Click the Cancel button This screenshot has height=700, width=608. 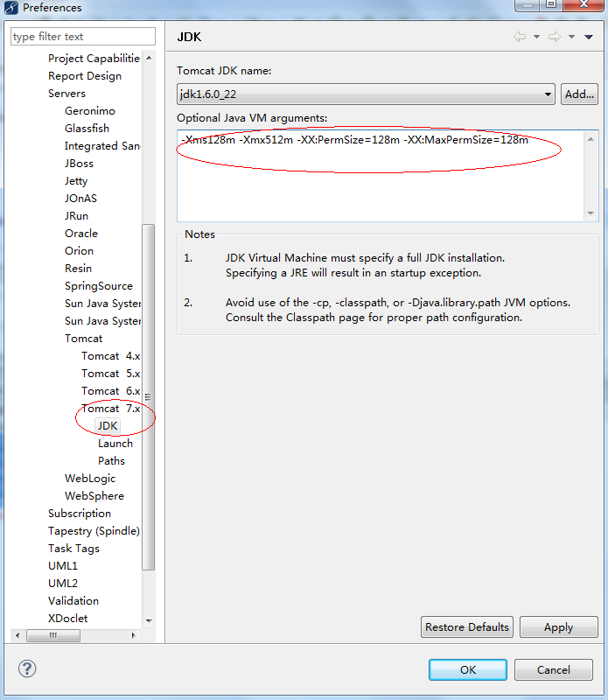tap(554, 669)
